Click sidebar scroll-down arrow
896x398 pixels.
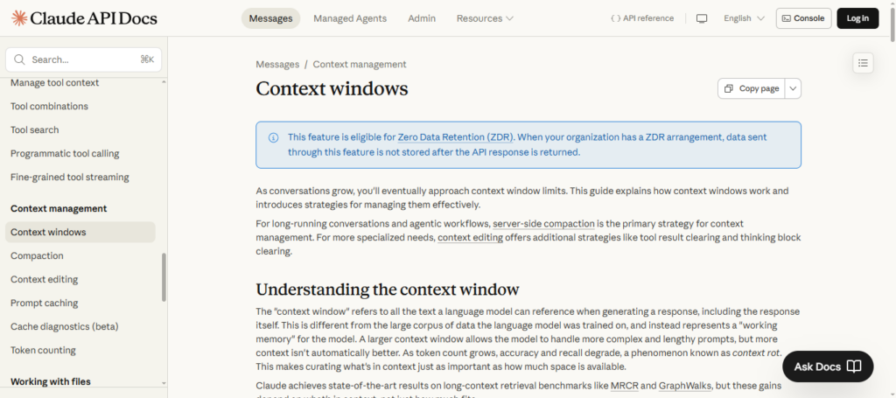(x=164, y=383)
